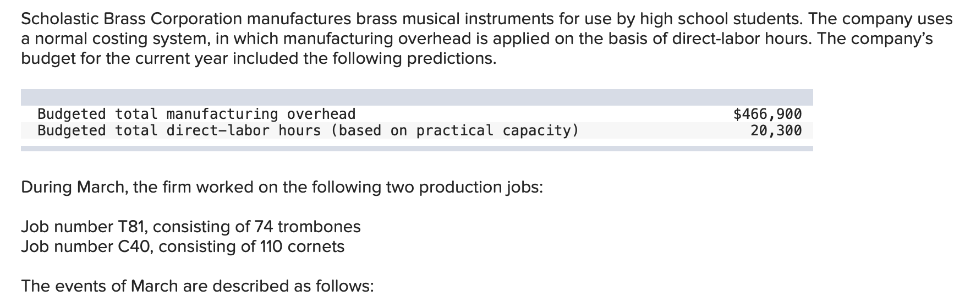Click the "110 cornets" text
This screenshot has height=307, width=976.
(x=301, y=246)
